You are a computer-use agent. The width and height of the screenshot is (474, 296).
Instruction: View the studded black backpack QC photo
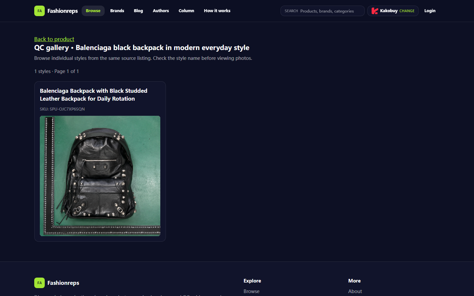coord(100,176)
